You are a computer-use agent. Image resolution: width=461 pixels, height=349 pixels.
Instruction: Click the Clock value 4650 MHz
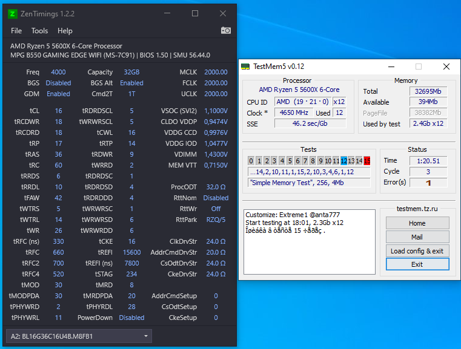pos(294,113)
